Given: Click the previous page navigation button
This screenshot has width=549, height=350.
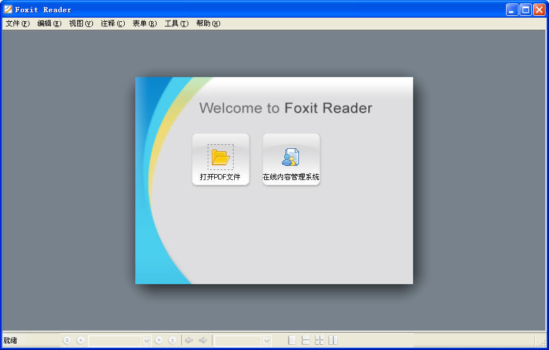Looking at the screenshot, I should pos(81,340).
